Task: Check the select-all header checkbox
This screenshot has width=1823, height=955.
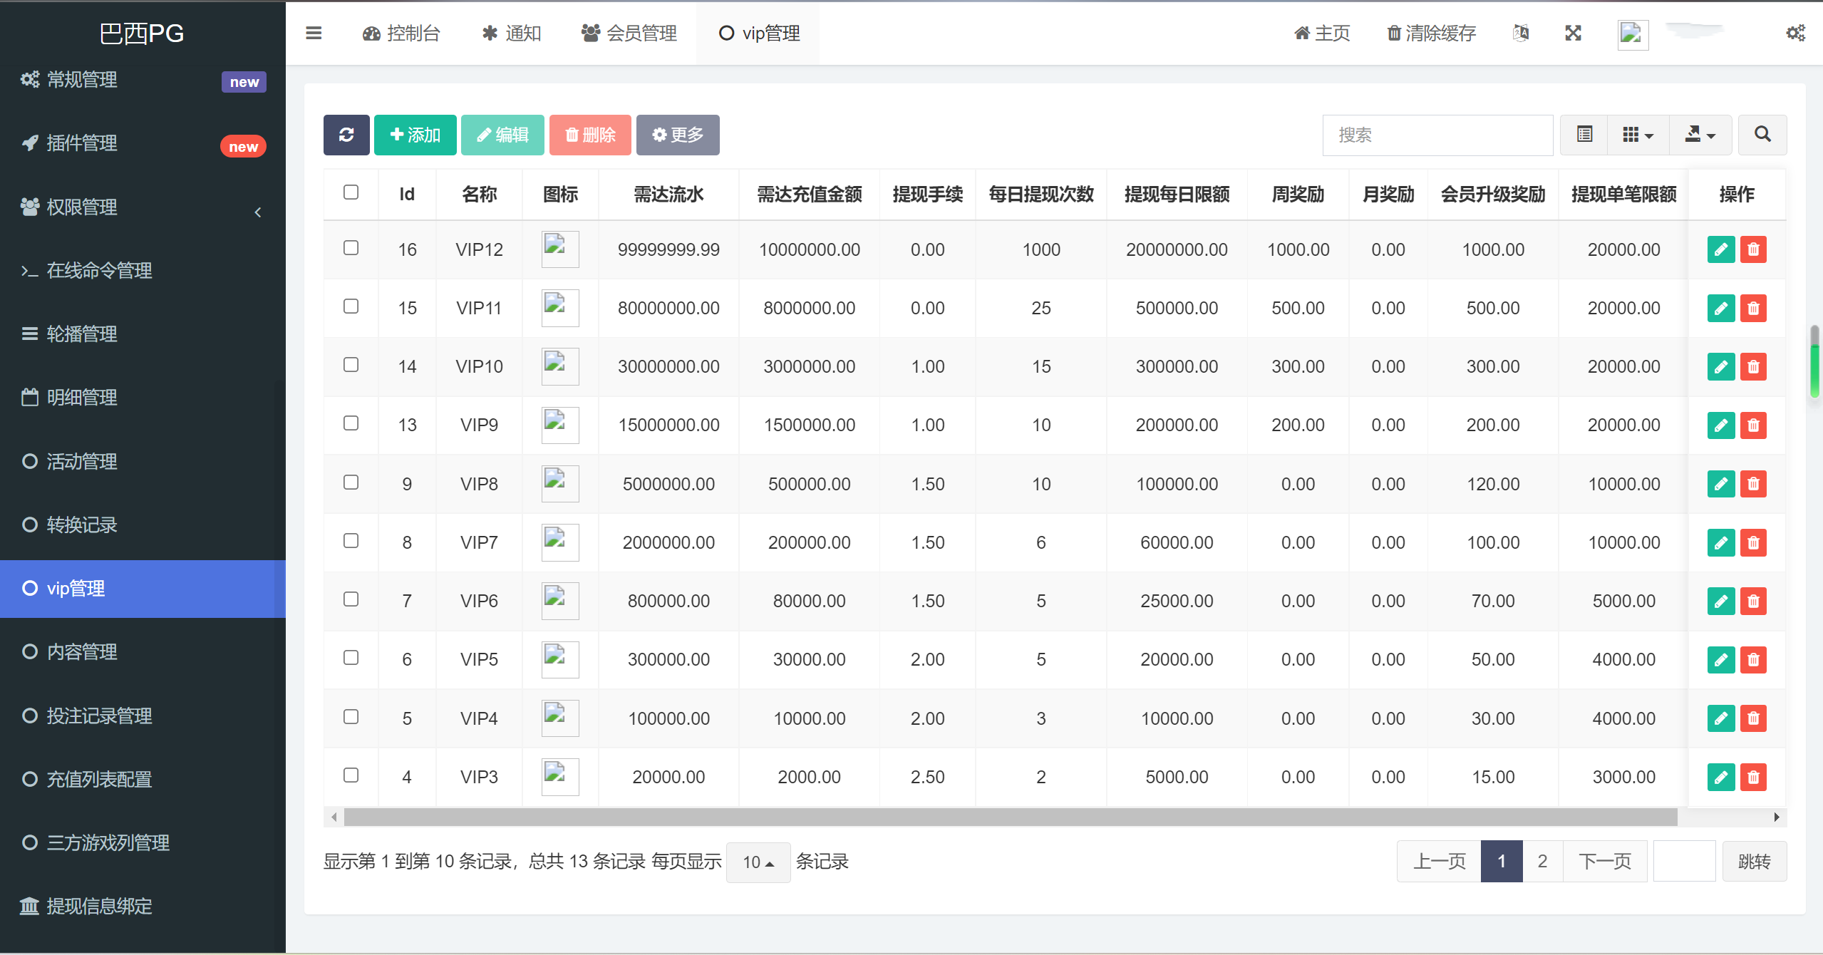Action: (351, 192)
